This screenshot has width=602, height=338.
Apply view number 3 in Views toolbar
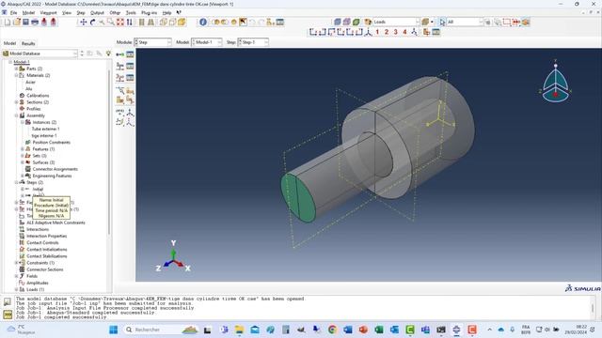click(x=395, y=32)
